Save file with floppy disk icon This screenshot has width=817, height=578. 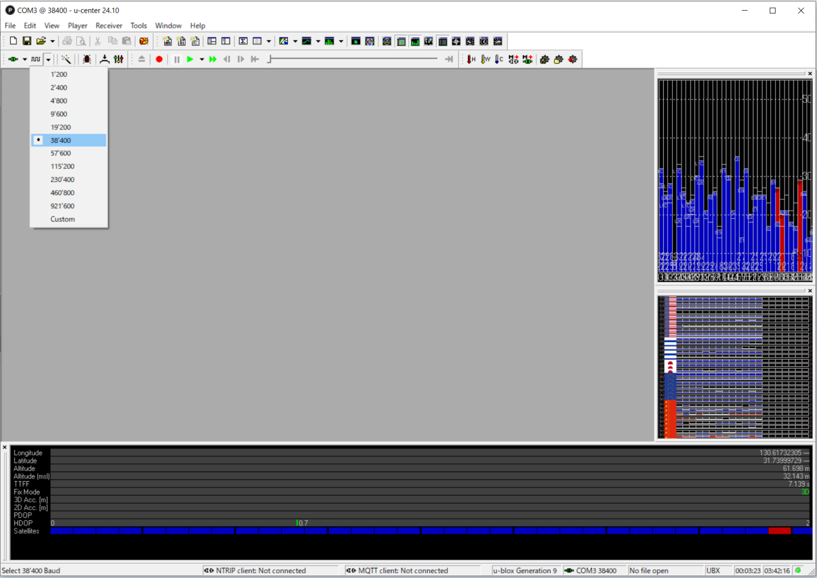(27, 41)
